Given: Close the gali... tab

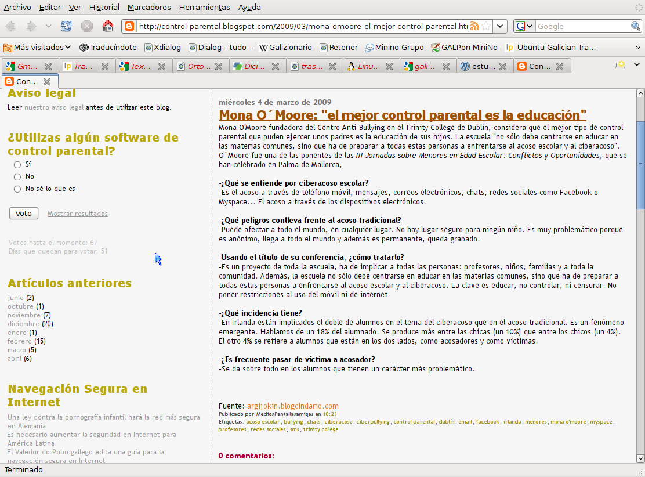Looking at the screenshot, I should point(445,66).
